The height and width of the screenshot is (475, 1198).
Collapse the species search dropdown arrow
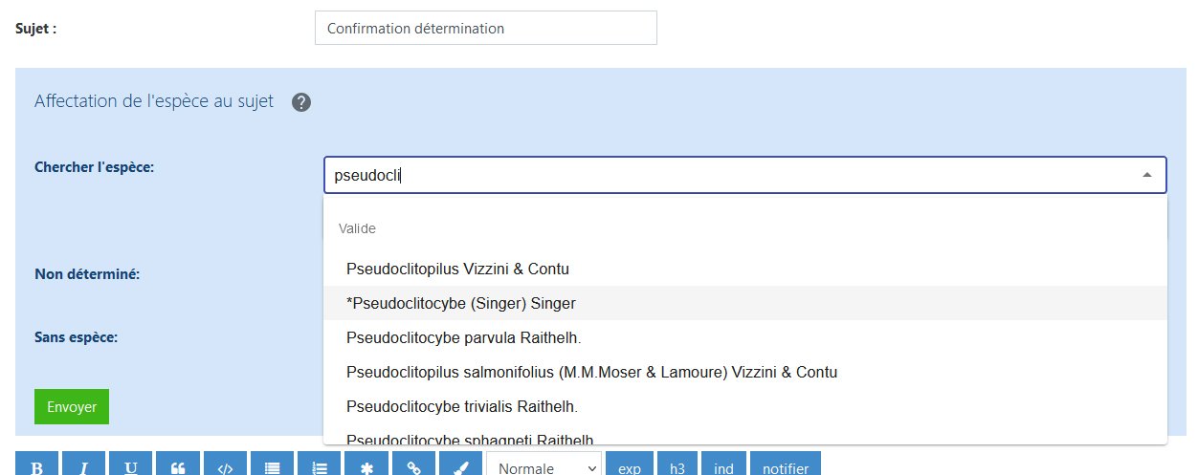click(x=1146, y=176)
